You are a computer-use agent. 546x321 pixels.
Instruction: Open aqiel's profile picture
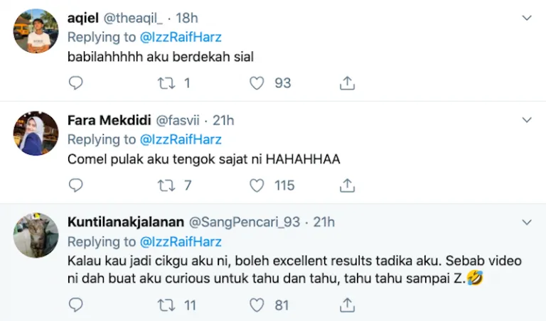pos(36,31)
